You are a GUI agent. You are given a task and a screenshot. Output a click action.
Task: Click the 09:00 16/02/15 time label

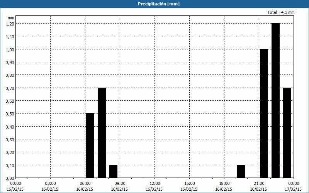point(119,186)
